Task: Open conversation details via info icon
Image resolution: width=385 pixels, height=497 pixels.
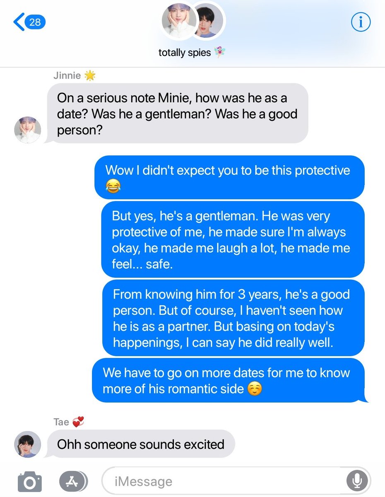Action: point(360,22)
